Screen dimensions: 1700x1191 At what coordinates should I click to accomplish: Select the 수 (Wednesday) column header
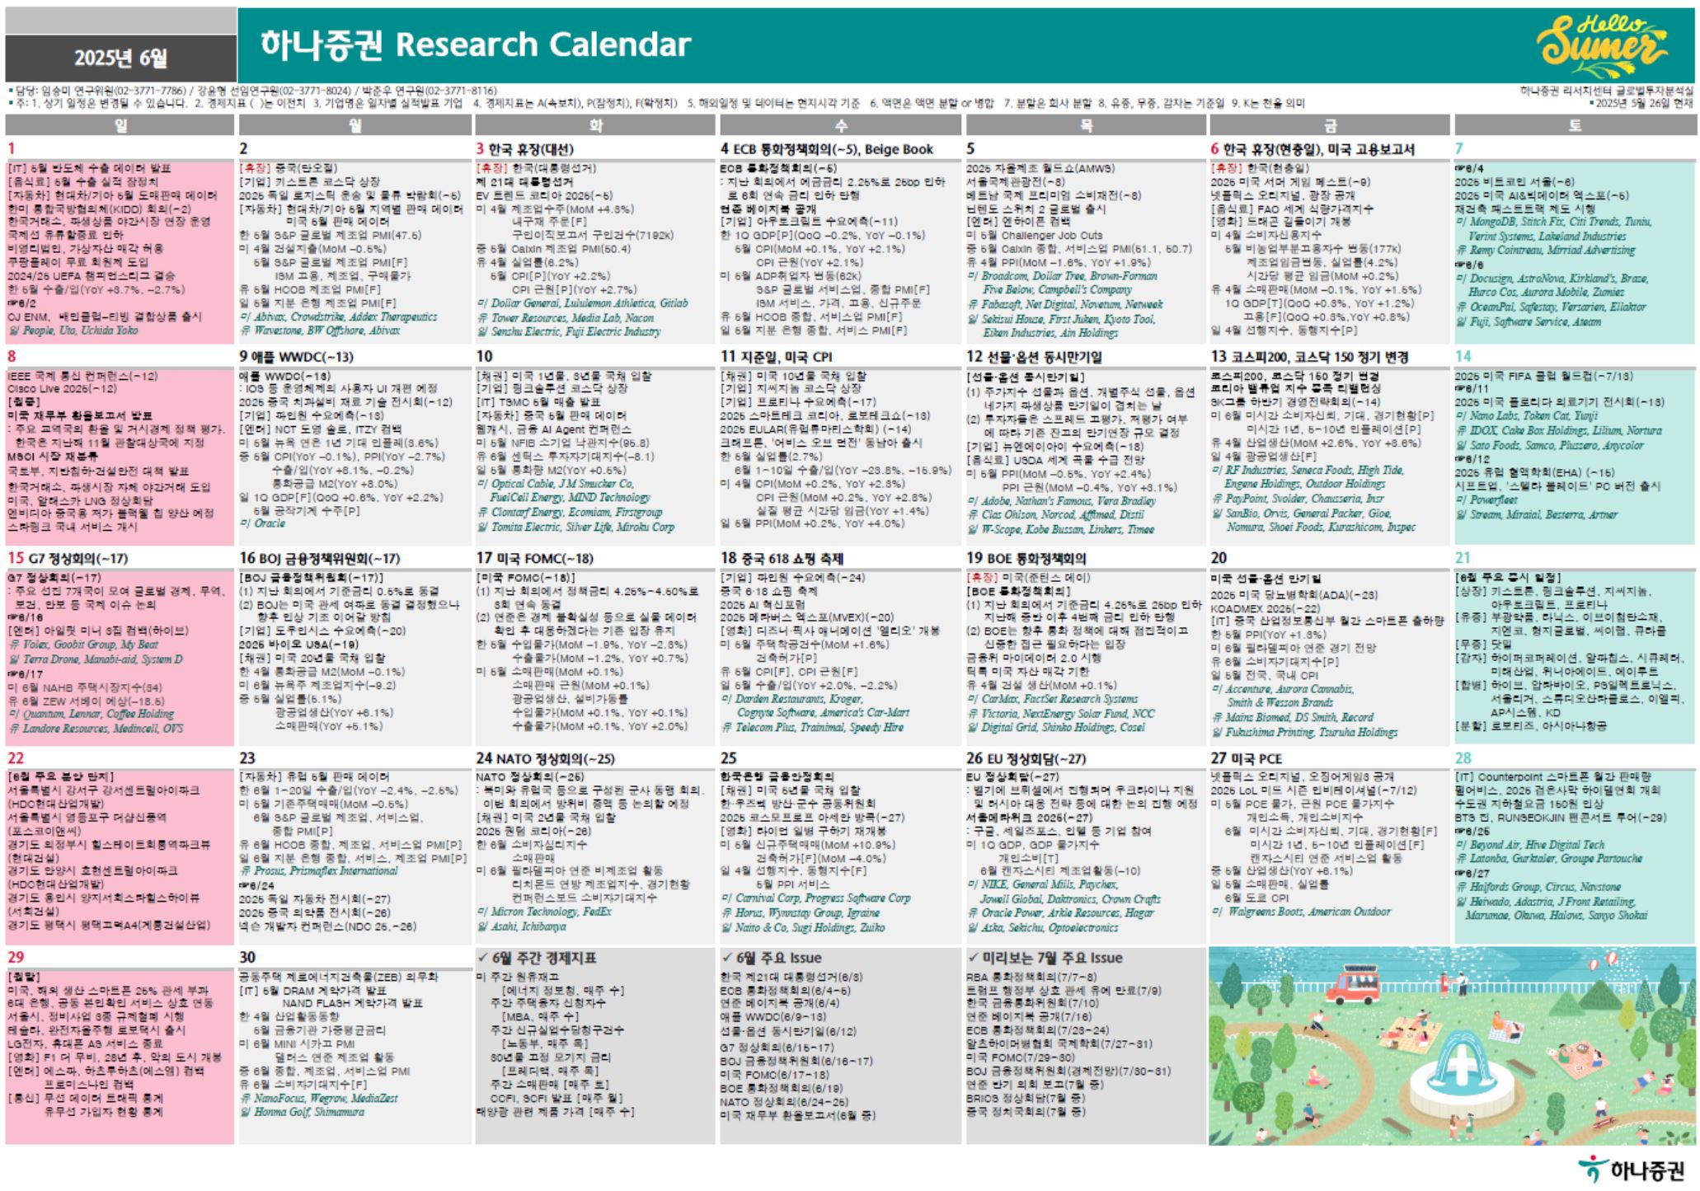point(840,125)
